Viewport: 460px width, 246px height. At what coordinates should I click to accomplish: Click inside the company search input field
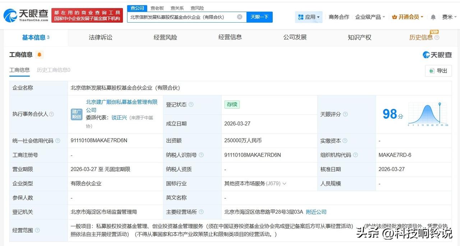(180, 17)
